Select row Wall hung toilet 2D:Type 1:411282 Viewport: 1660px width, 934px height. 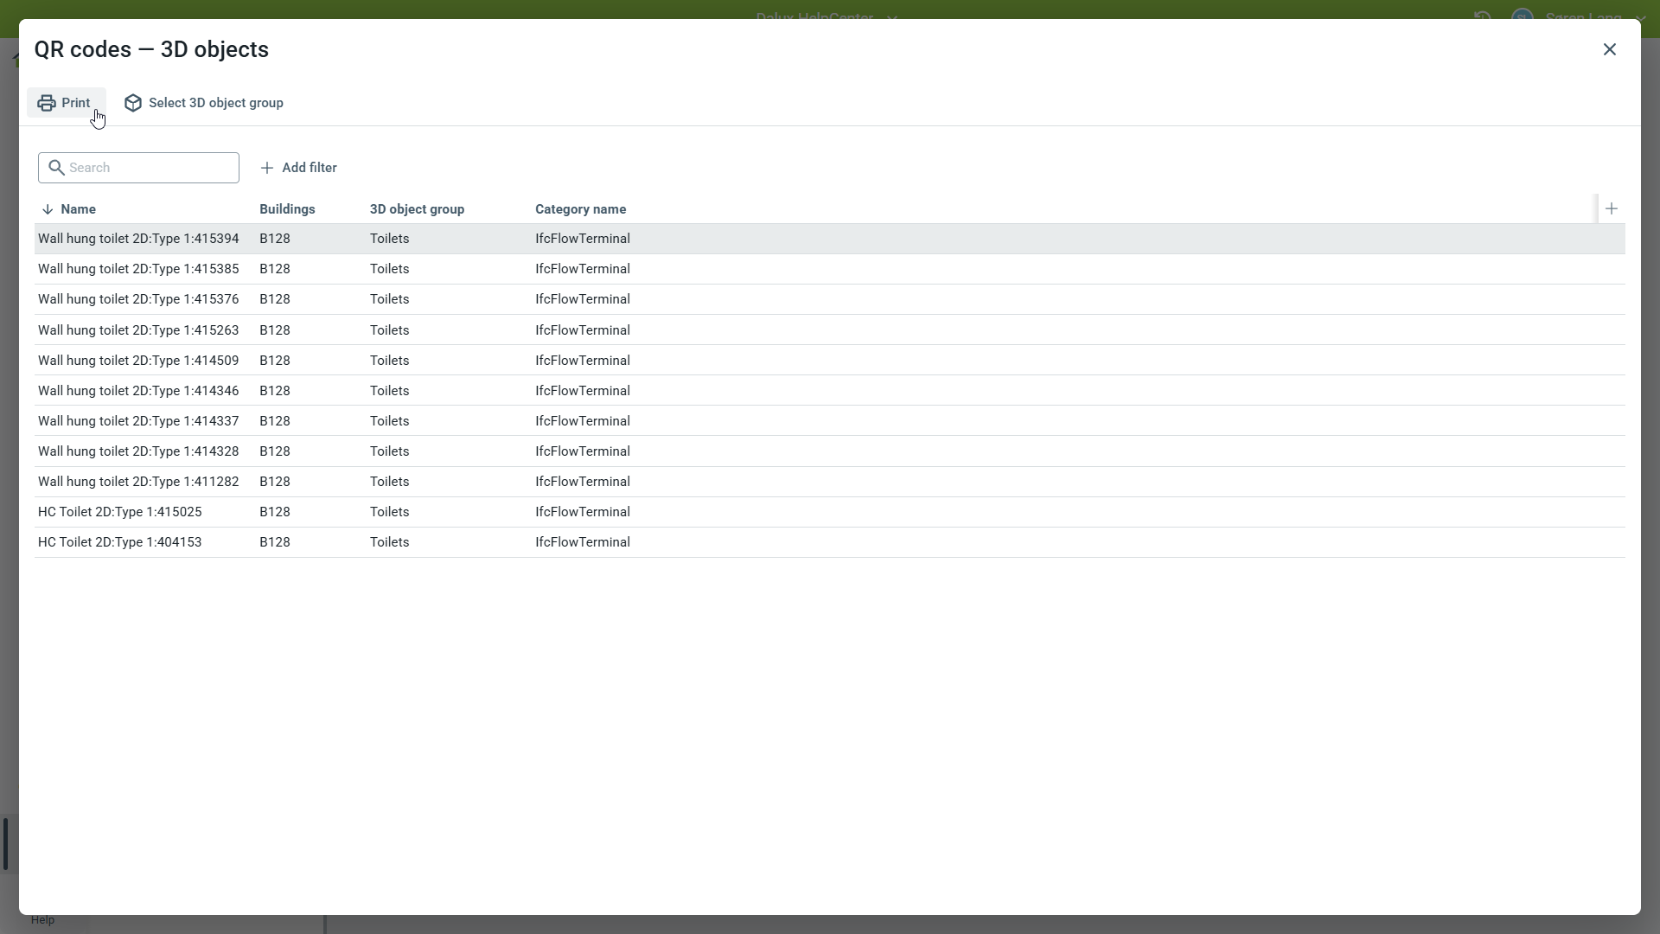click(138, 482)
